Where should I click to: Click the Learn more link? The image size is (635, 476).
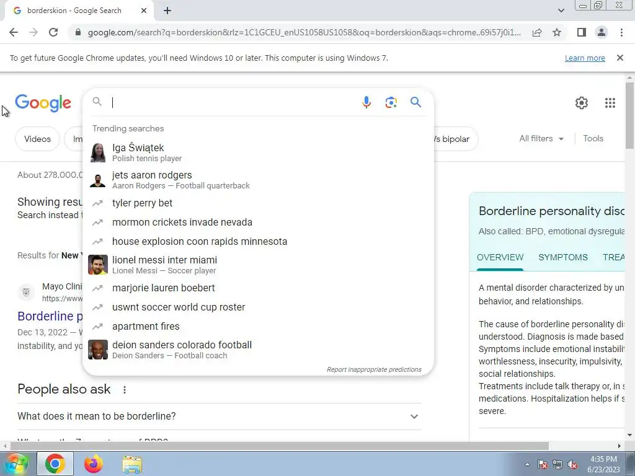[x=585, y=58]
